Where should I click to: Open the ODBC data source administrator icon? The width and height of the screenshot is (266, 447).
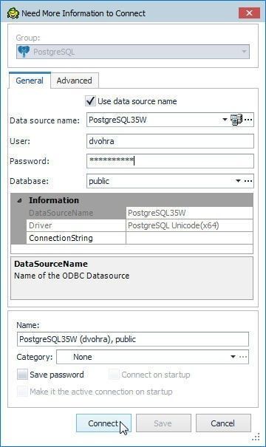[236, 120]
